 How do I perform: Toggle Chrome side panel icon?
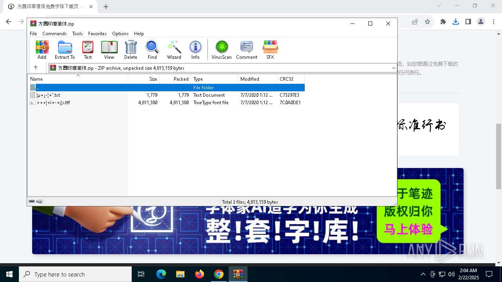point(468,22)
